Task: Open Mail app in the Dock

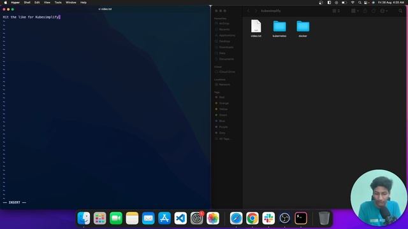Action: point(149,218)
